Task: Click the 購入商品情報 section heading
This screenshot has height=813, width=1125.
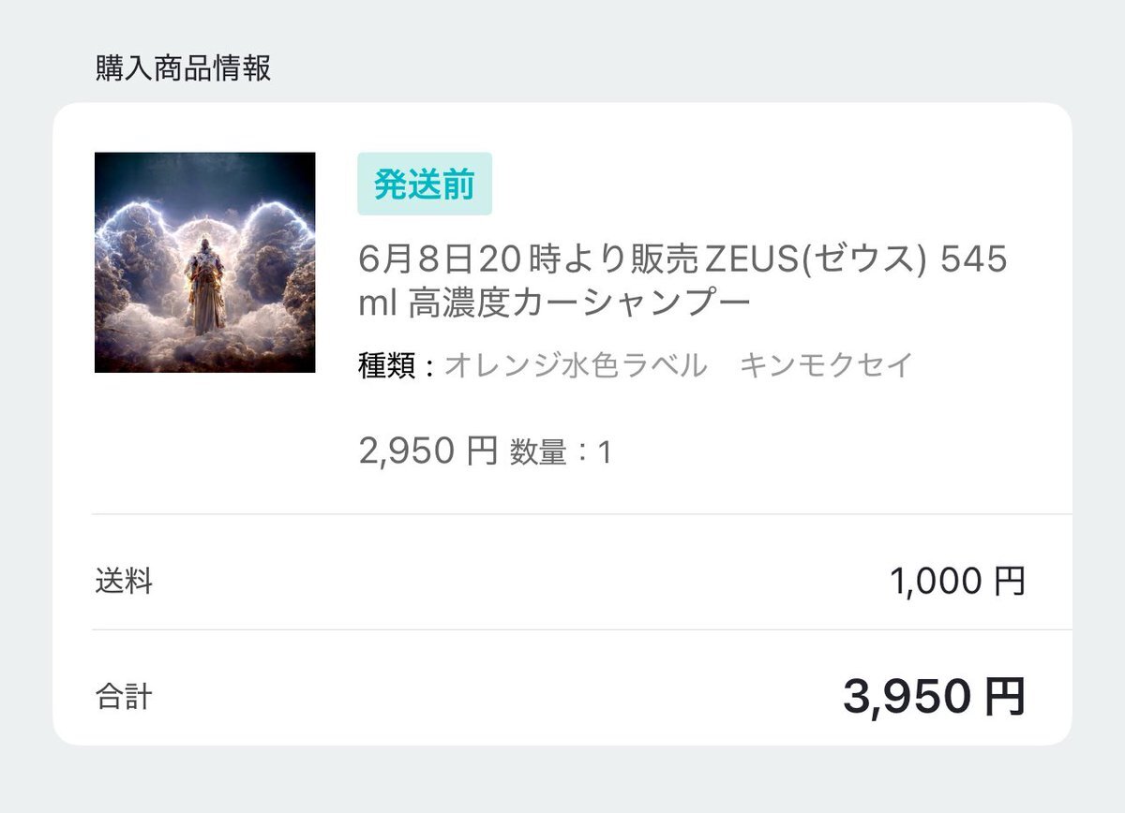Action: coord(183,68)
